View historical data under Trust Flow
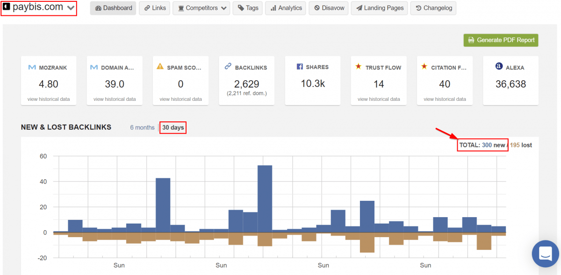The image size is (561, 275). click(379, 99)
